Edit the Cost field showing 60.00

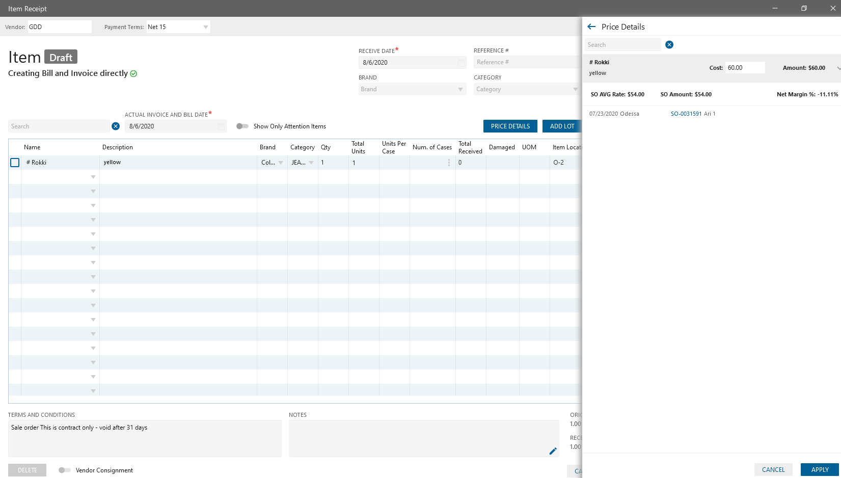click(745, 68)
